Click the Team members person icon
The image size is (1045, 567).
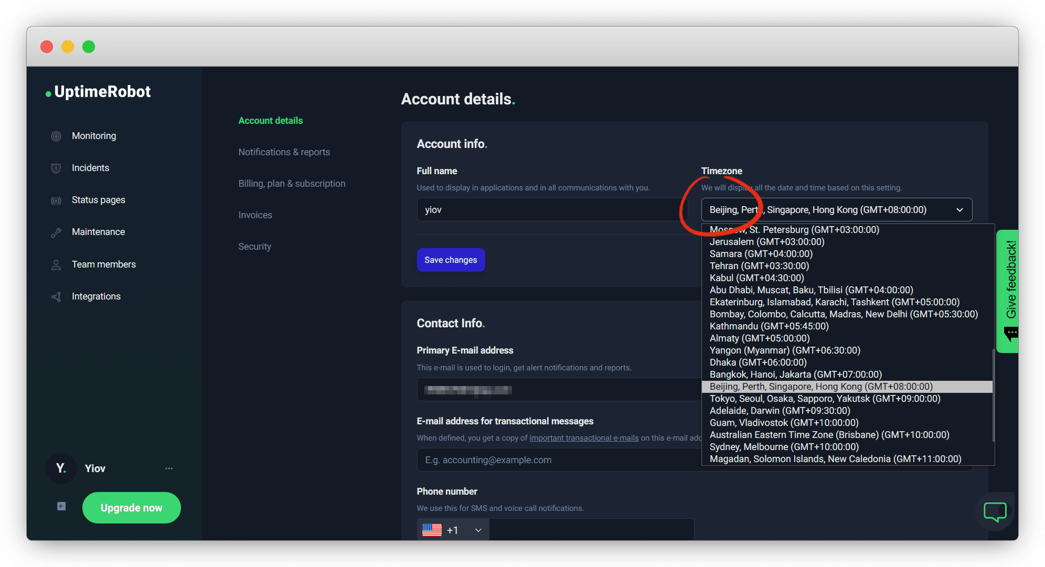[56, 265]
